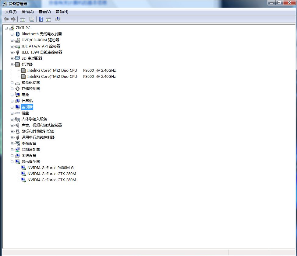Image resolution: width=297 pixels, height=256 pixels.
Task: Select the 监视器 tree item
Action: (x=27, y=107)
